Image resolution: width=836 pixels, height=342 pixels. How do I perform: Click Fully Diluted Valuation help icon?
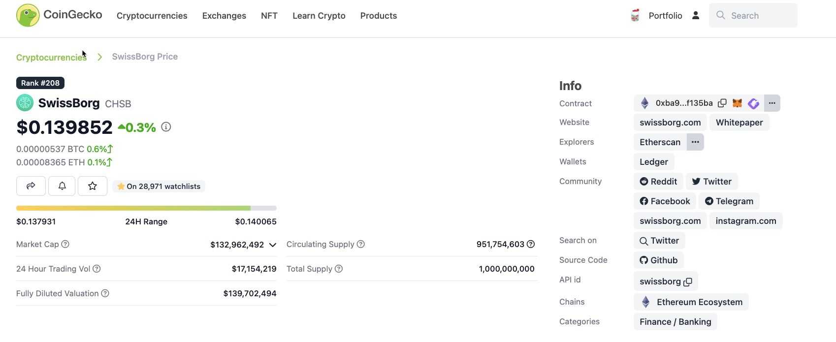tap(105, 293)
